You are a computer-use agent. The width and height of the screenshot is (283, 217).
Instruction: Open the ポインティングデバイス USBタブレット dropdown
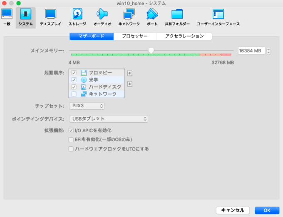pyautogui.click(x=109, y=119)
